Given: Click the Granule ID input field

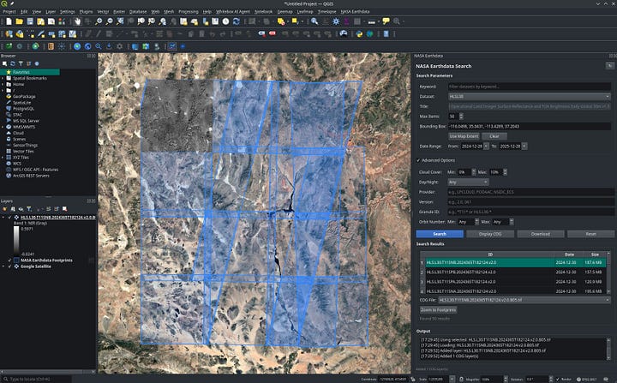Looking at the screenshot, I should click(x=530, y=212).
